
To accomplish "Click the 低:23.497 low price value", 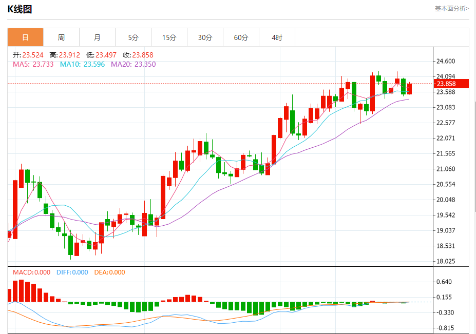I will [x=101, y=55].
